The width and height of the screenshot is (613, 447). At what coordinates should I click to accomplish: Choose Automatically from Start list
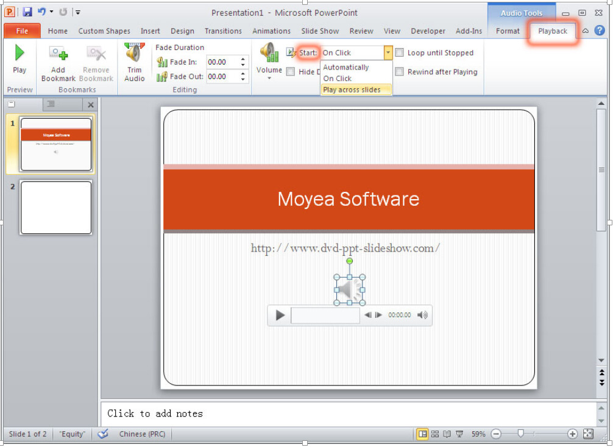tap(346, 68)
